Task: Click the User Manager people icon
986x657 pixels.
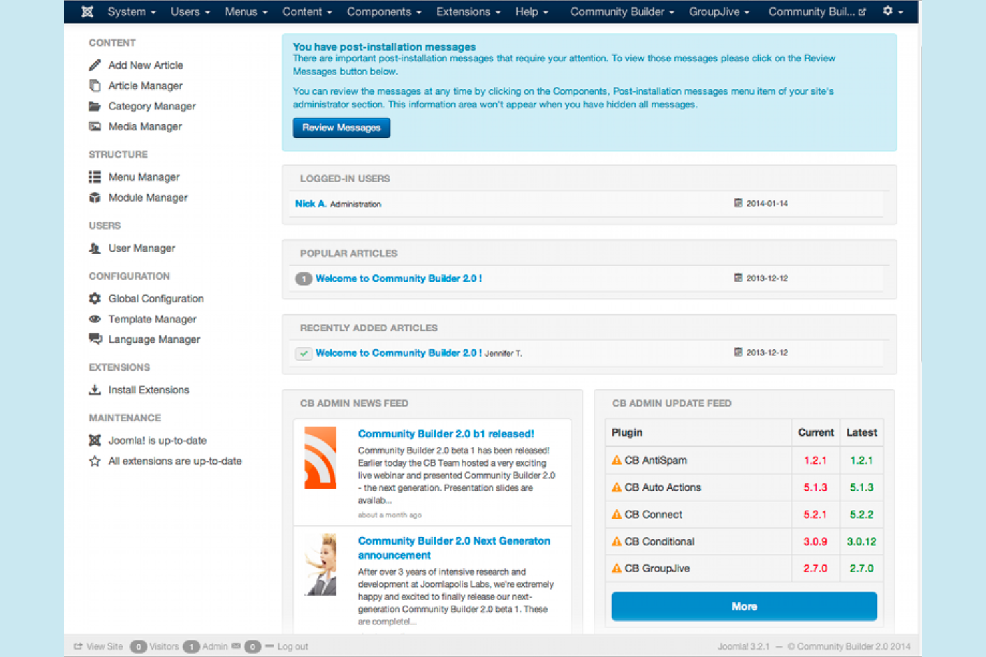Action: [x=95, y=248]
